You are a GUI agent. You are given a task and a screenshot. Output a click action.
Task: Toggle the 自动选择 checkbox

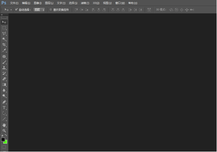tap(16, 9)
